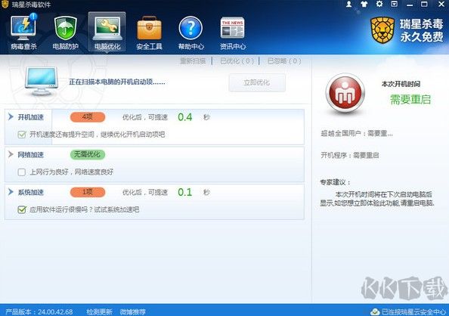Click the 重新扫描 tab link
The image size is (449, 316).
[193, 61]
